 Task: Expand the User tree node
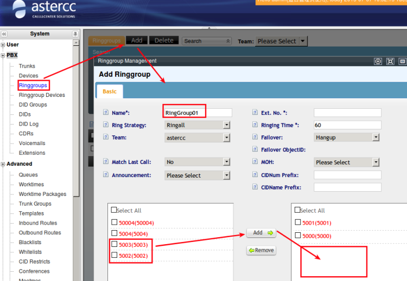point(3,44)
